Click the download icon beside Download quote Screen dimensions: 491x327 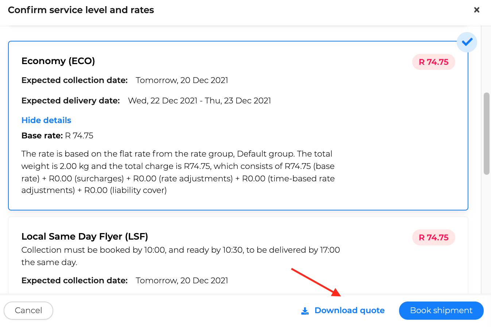tap(305, 311)
